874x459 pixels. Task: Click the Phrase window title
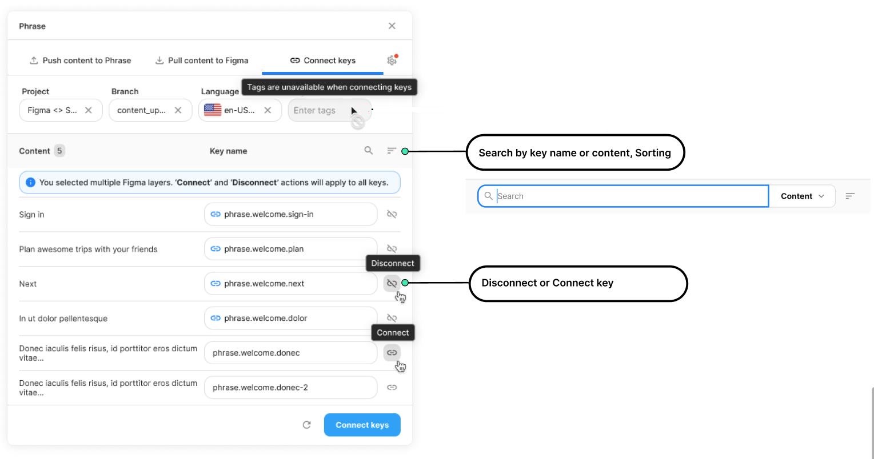pyautogui.click(x=32, y=26)
